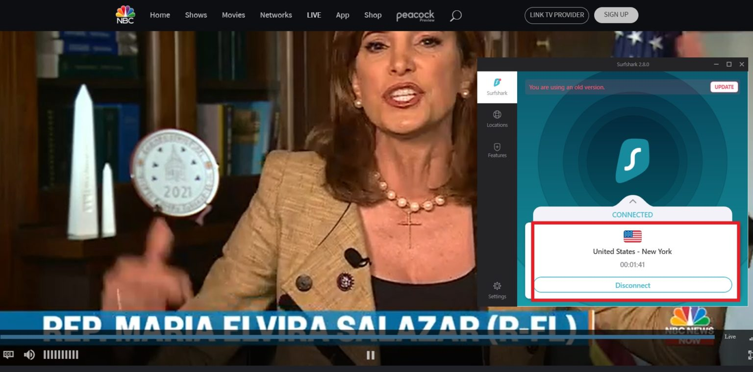Expand the Connected panel chevron
753x372 pixels.
(632, 201)
